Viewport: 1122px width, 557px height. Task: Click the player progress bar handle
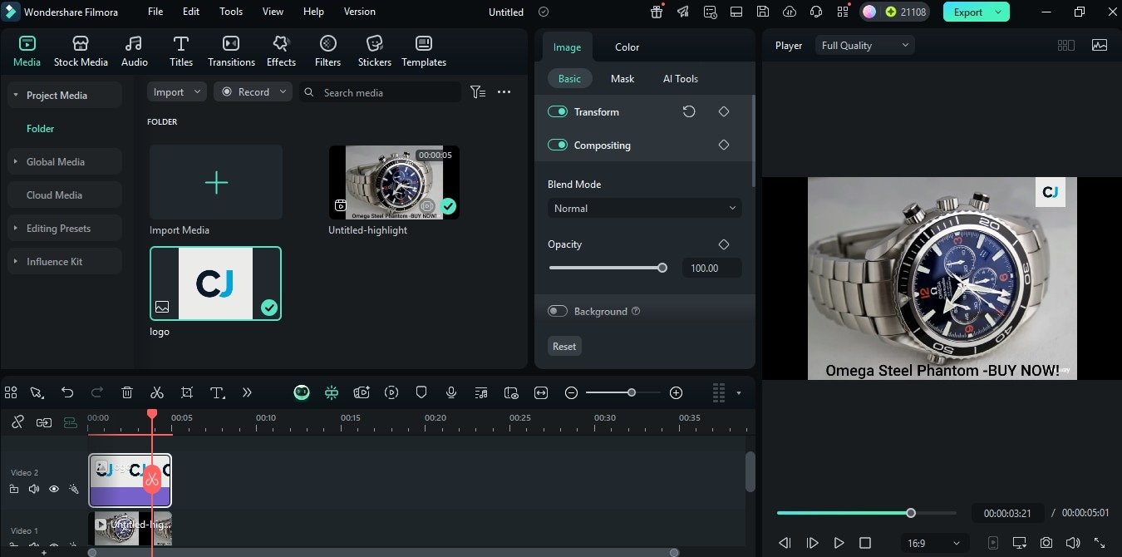[911, 513]
